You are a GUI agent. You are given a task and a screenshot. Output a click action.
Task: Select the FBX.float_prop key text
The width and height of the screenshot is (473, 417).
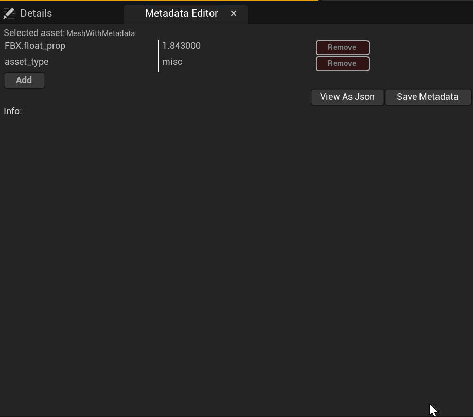coord(35,46)
